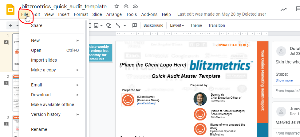Open the activity dashboard trend icon
The image size is (300, 137).
point(283,10)
